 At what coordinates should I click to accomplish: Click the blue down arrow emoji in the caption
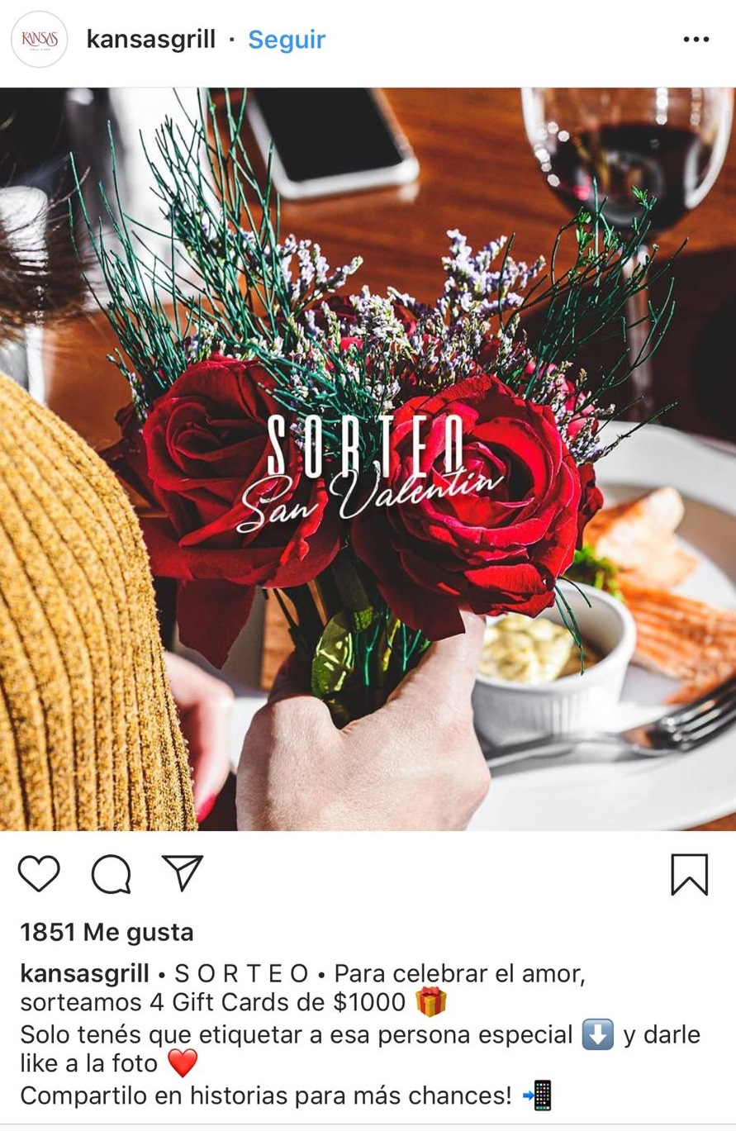click(597, 1034)
